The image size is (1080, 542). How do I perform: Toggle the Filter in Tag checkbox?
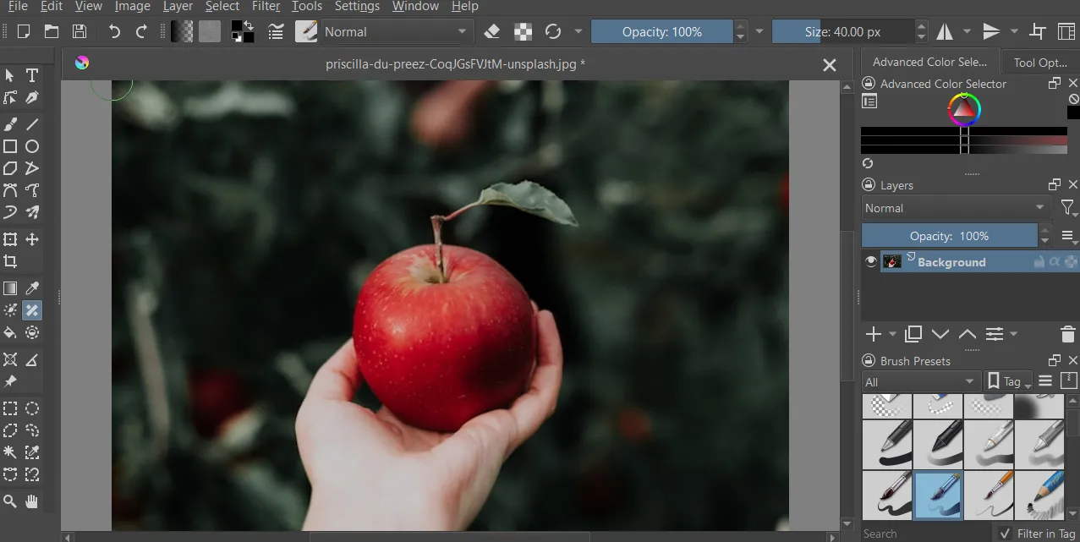tap(1004, 534)
